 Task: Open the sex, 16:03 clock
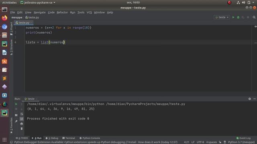(x=133, y=2)
